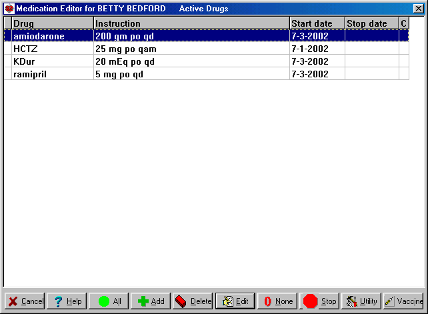The width and height of the screenshot is (428, 314).
Task: Click start date 7-3-2002 for ramipril
Action: pyautogui.click(x=310, y=74)
